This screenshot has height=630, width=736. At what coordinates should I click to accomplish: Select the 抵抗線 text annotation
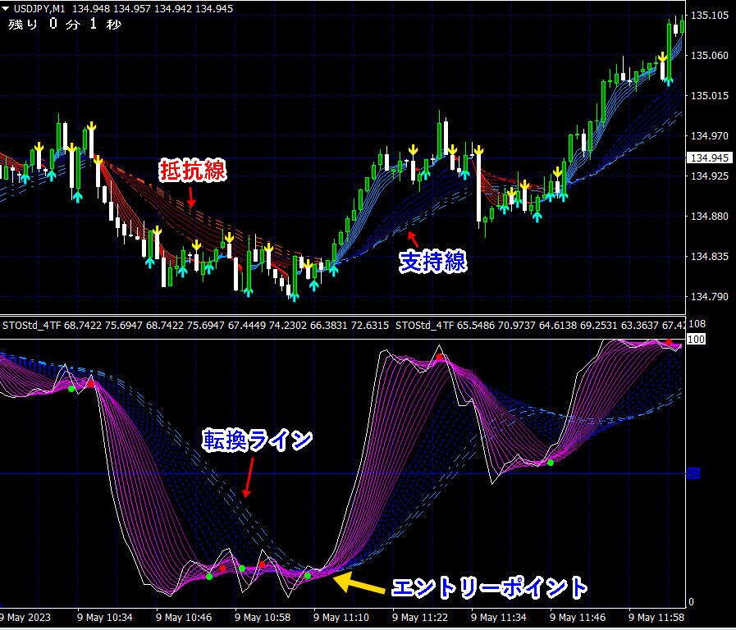pos(192,171)
